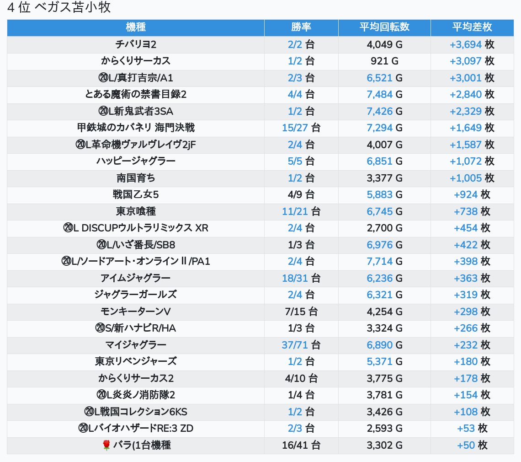The height and width of the screenshot is (462, 521).
Task: Select the heading 4 位 ベガス苫小牧
Action: pos(59,7)
